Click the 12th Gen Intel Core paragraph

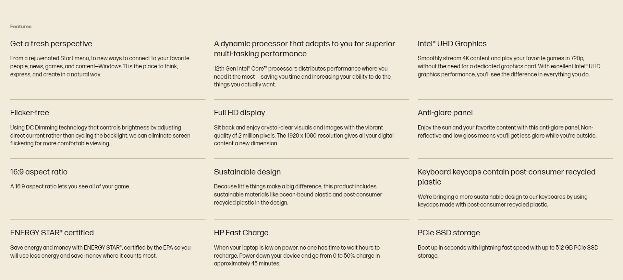click(302, 77)
